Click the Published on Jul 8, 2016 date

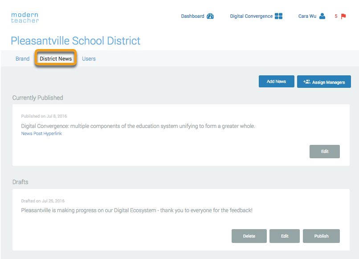point(44,116)
